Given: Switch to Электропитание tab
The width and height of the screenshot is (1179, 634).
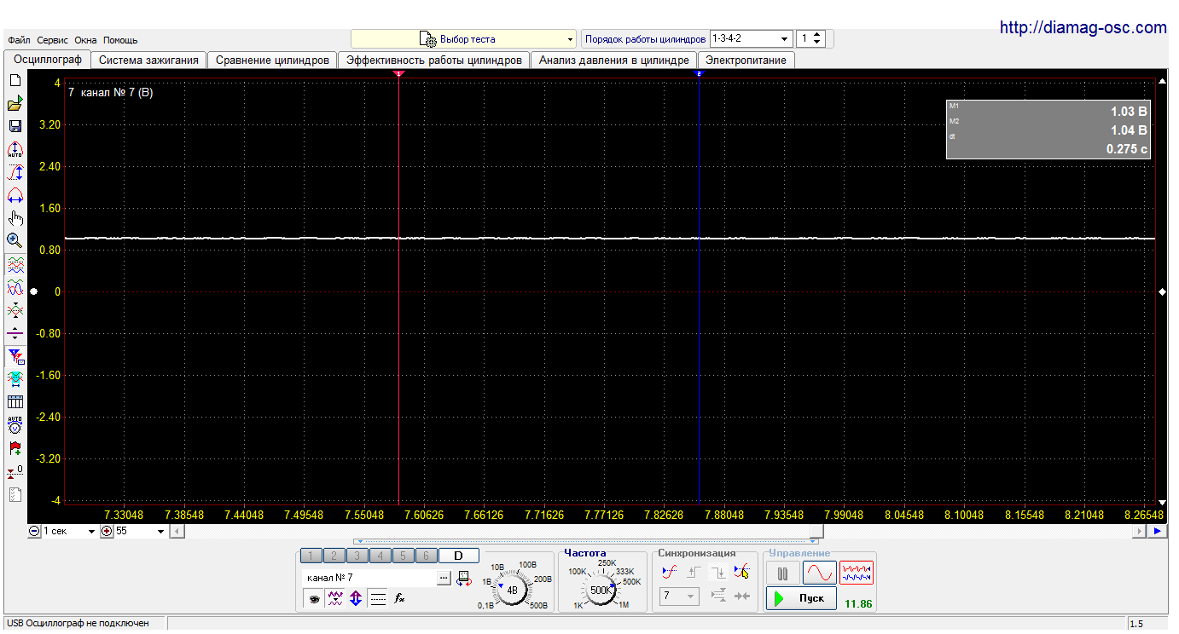Looking at the screenshot, I should [746, 61].
